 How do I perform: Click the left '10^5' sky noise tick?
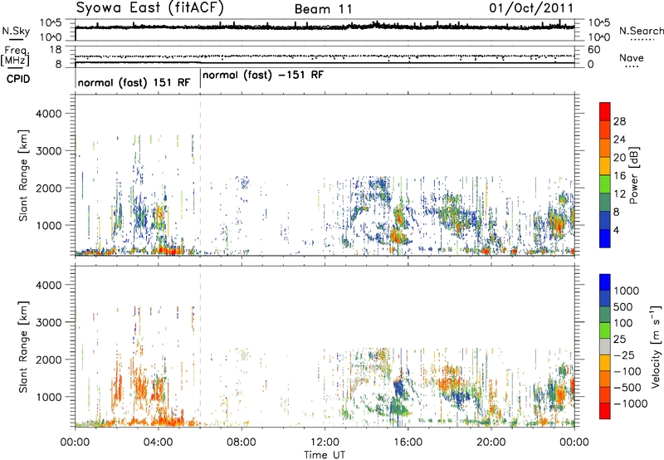(x=51, y=23)
